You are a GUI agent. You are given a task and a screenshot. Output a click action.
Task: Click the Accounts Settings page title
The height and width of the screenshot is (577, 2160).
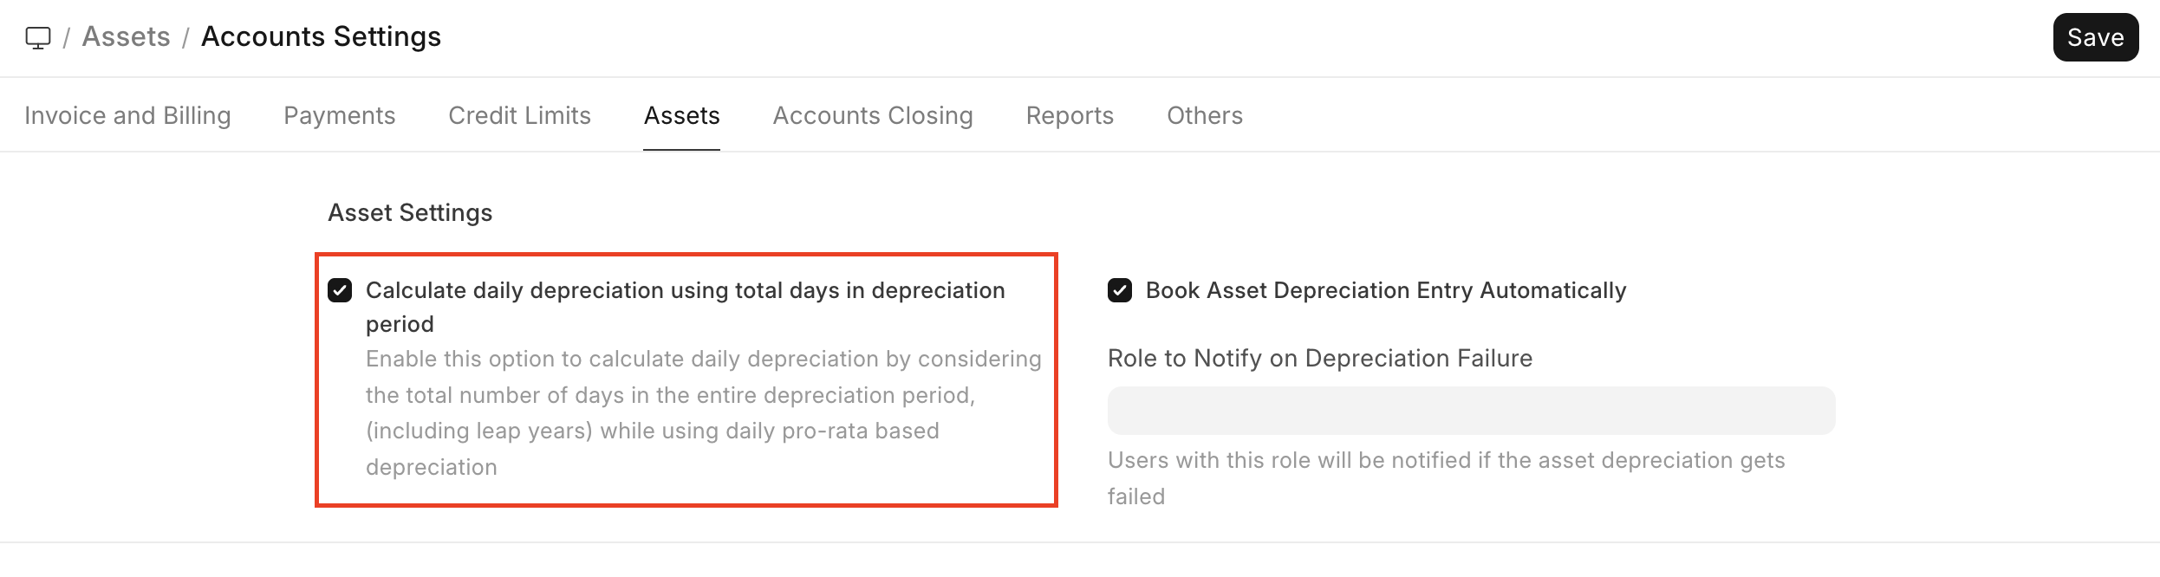321,37
